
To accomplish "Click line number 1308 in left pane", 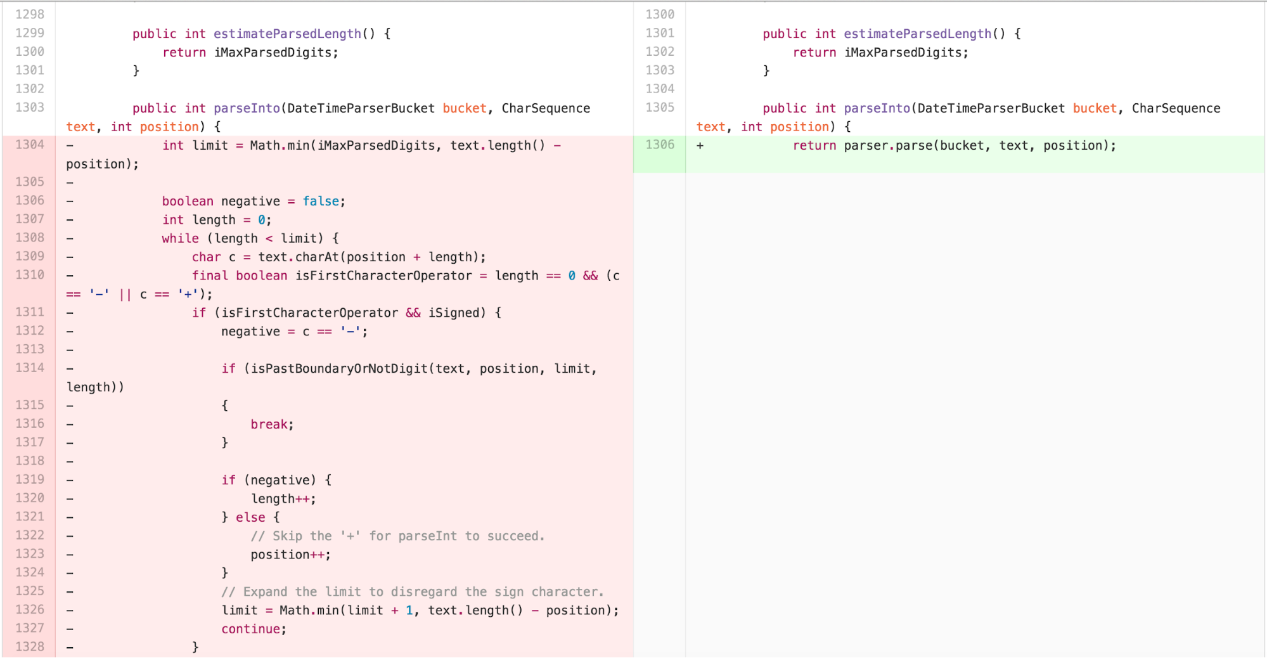I will pos(30,237).
